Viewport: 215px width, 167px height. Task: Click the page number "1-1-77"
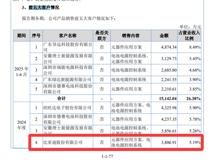tap(107, 156)
